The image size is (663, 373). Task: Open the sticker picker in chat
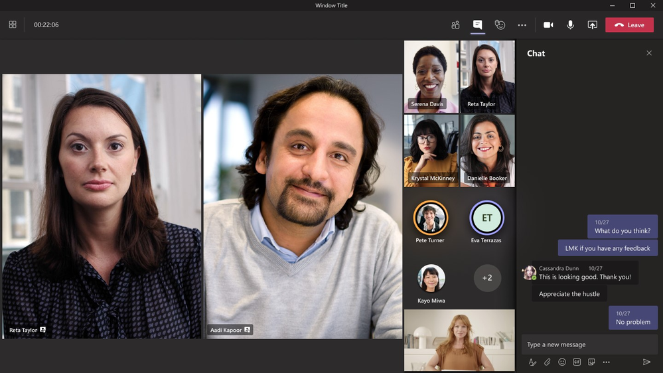(591, 362)
